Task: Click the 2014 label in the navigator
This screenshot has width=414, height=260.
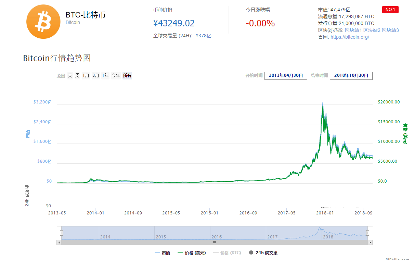Action: point(105,237)
